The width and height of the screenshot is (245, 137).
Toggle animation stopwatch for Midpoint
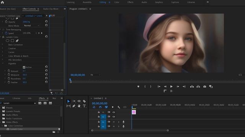point(9,75)
